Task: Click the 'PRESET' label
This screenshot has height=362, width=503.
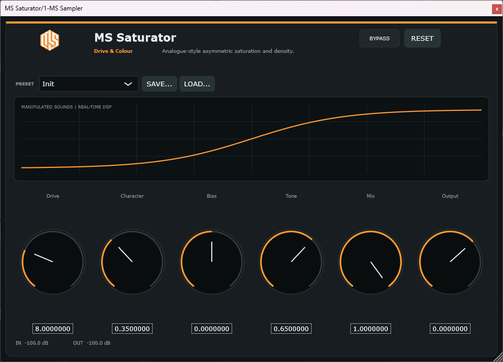Action: pos(25,84)
